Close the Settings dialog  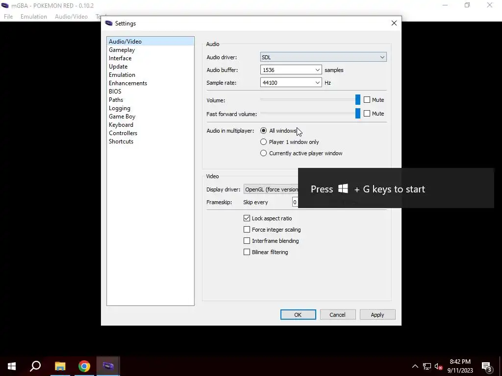point(394,23)
